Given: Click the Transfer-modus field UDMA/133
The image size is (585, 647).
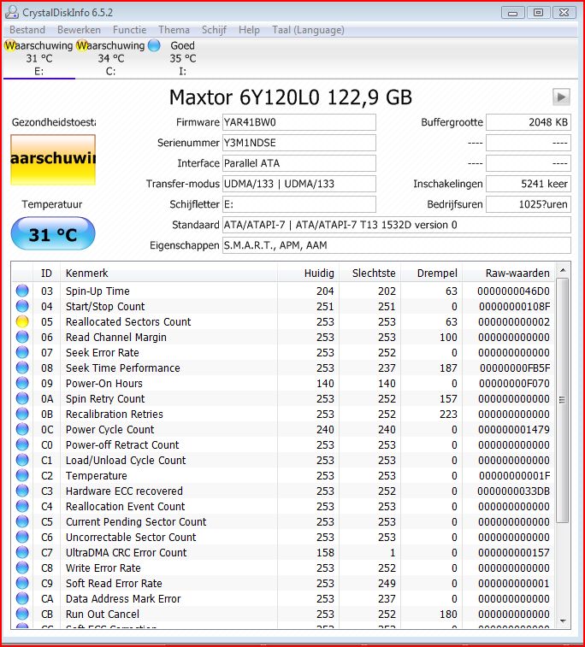Looking at the screenshot, I should [298, 184].
